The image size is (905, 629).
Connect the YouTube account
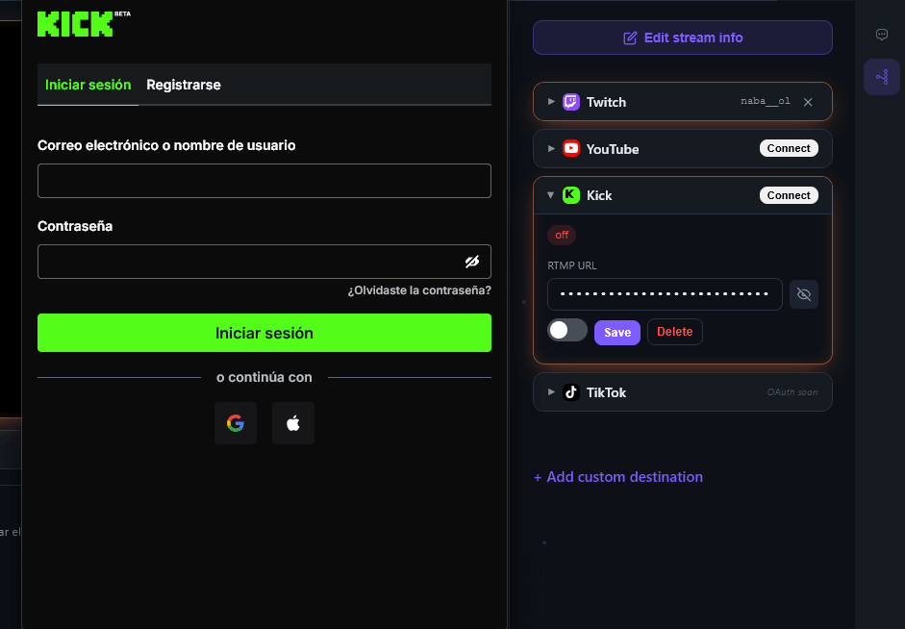tap(789, 148)
